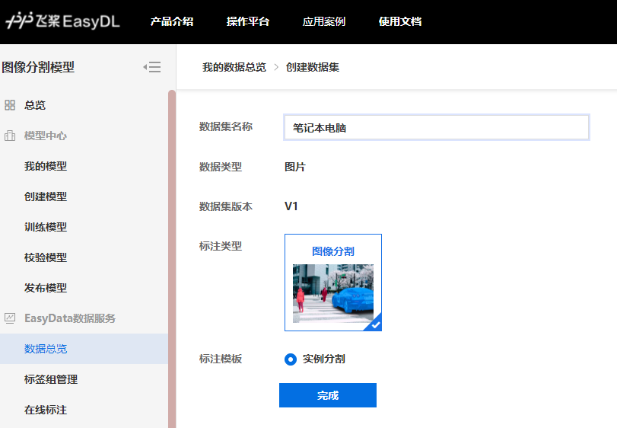
Task: Open 产品介绍 in top navigation
Action: pyautogui.click(x=172, y=21)
